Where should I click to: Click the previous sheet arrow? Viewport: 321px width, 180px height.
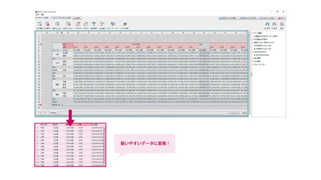[41, 112]
